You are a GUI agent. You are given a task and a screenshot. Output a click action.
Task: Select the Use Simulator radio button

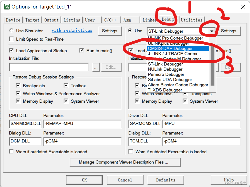coord(11,31)
